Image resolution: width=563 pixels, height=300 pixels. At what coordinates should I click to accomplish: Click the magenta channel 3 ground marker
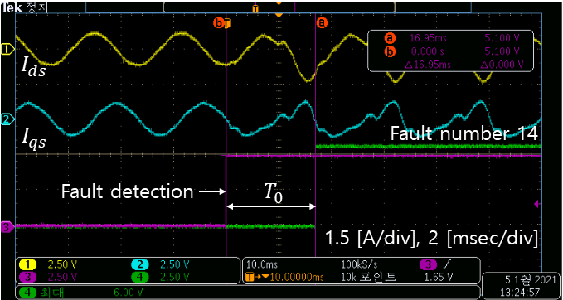click(x=8, y=226)
